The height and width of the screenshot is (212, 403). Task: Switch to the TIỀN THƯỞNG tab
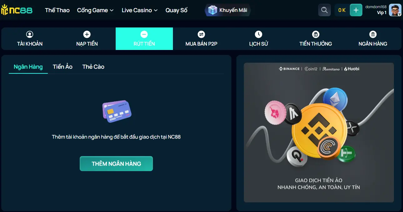tap(316, 39)
